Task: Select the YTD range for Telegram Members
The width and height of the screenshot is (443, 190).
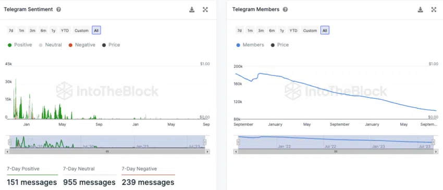Action: pyautogui.click(x=293, y=31)
